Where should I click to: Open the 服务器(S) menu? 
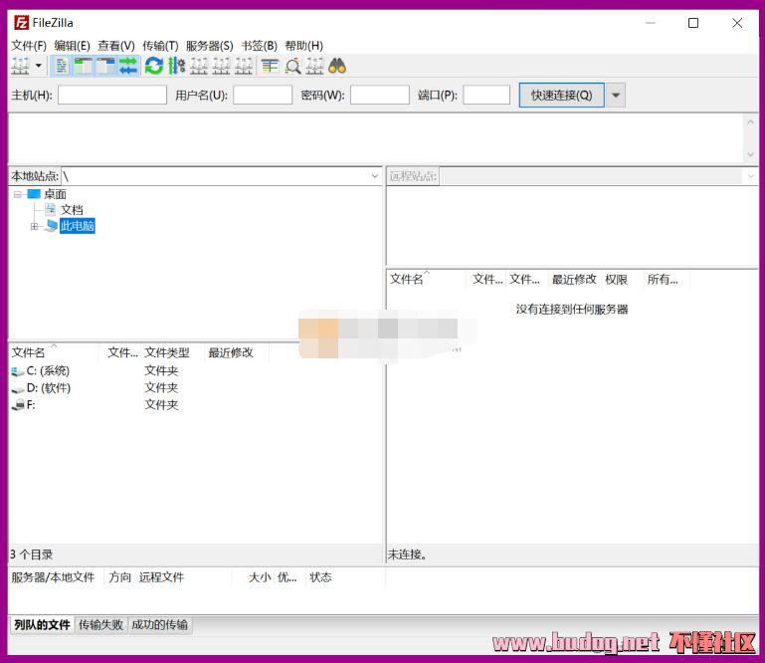point(209,45)
